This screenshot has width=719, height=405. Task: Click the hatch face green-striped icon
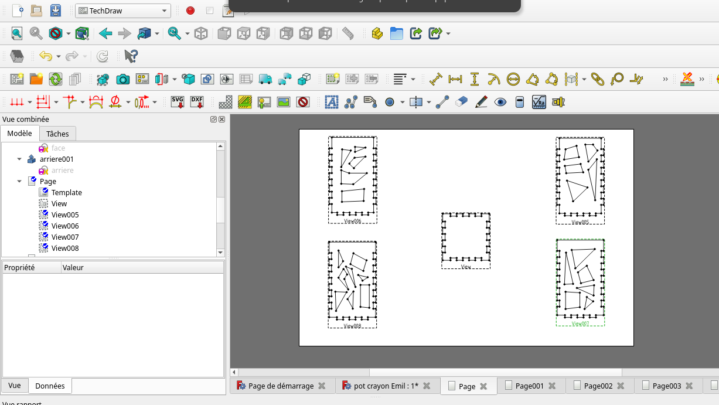(x=245, y=102)
